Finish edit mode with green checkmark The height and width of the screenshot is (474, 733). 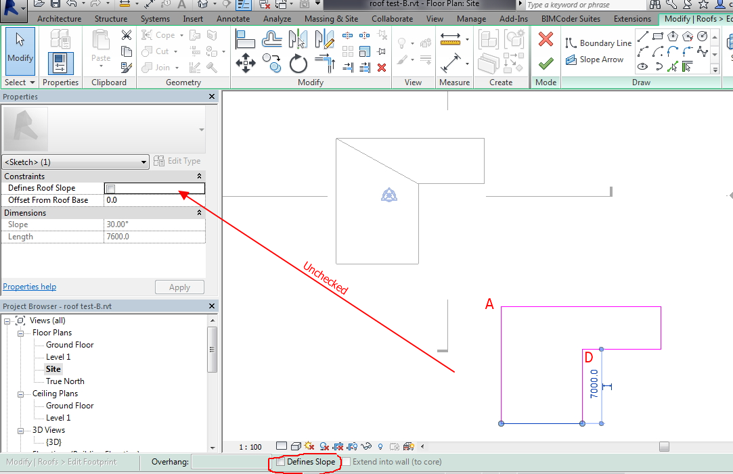[546, 63]
